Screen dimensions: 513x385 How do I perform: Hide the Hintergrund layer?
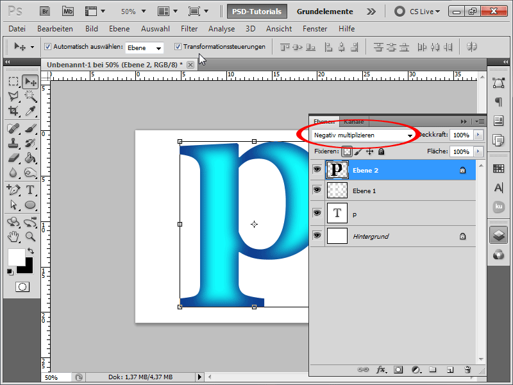317,235
